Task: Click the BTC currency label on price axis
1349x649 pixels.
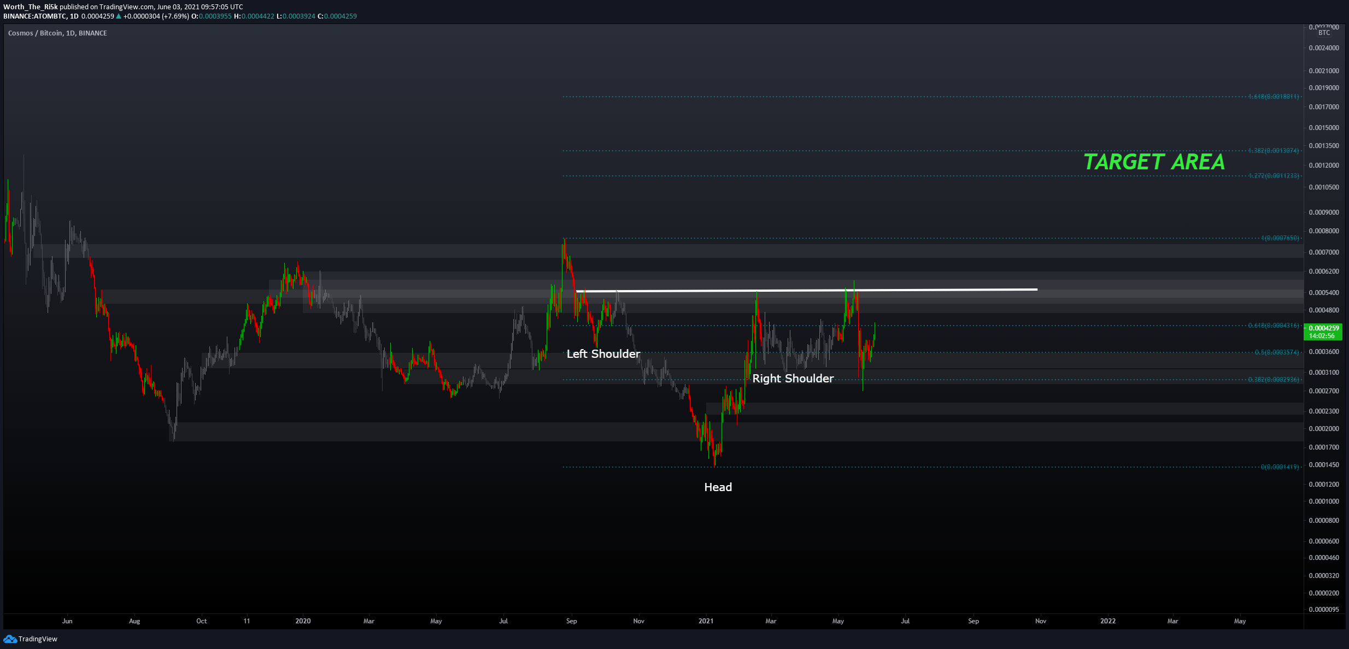Action: click(x=1324, y=33)
